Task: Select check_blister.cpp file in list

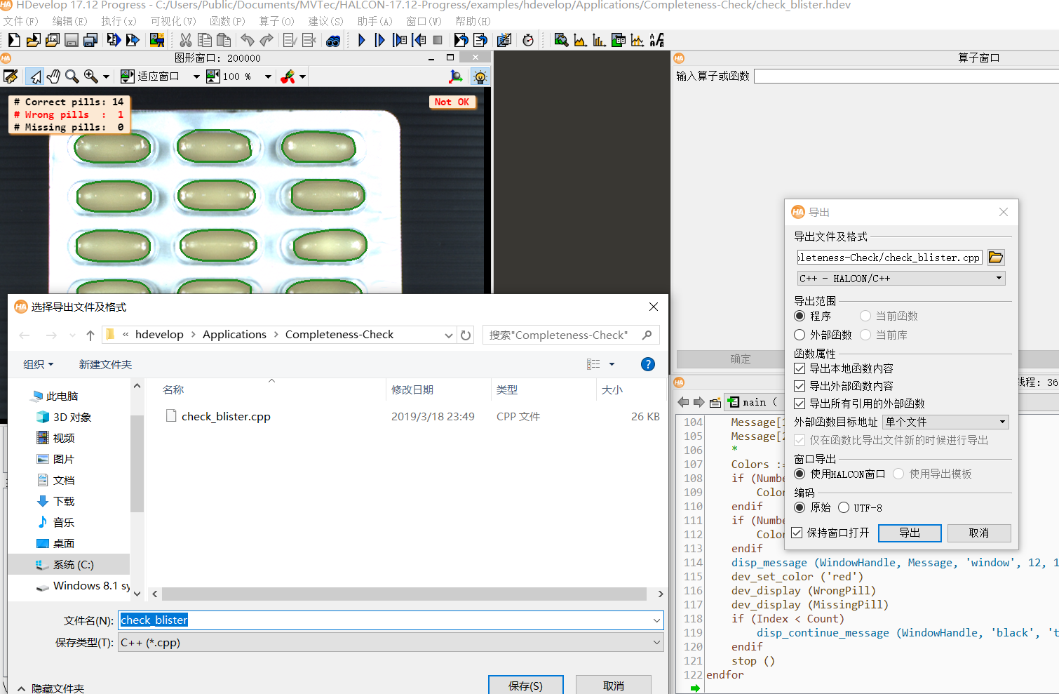Action: click(x=226, y=416)
